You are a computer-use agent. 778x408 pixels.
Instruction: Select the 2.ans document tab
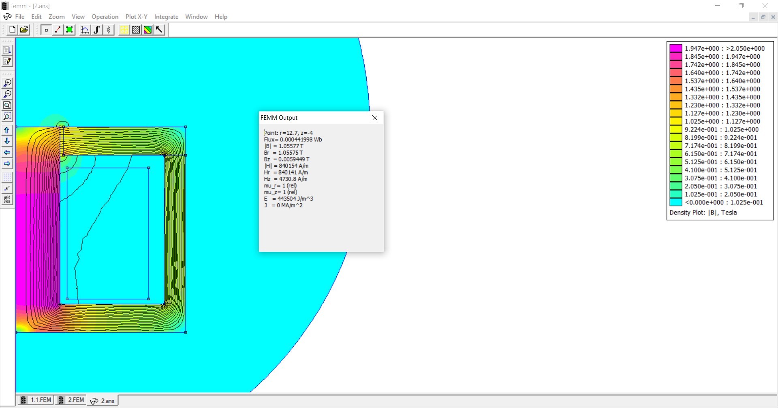coord(103,401)
